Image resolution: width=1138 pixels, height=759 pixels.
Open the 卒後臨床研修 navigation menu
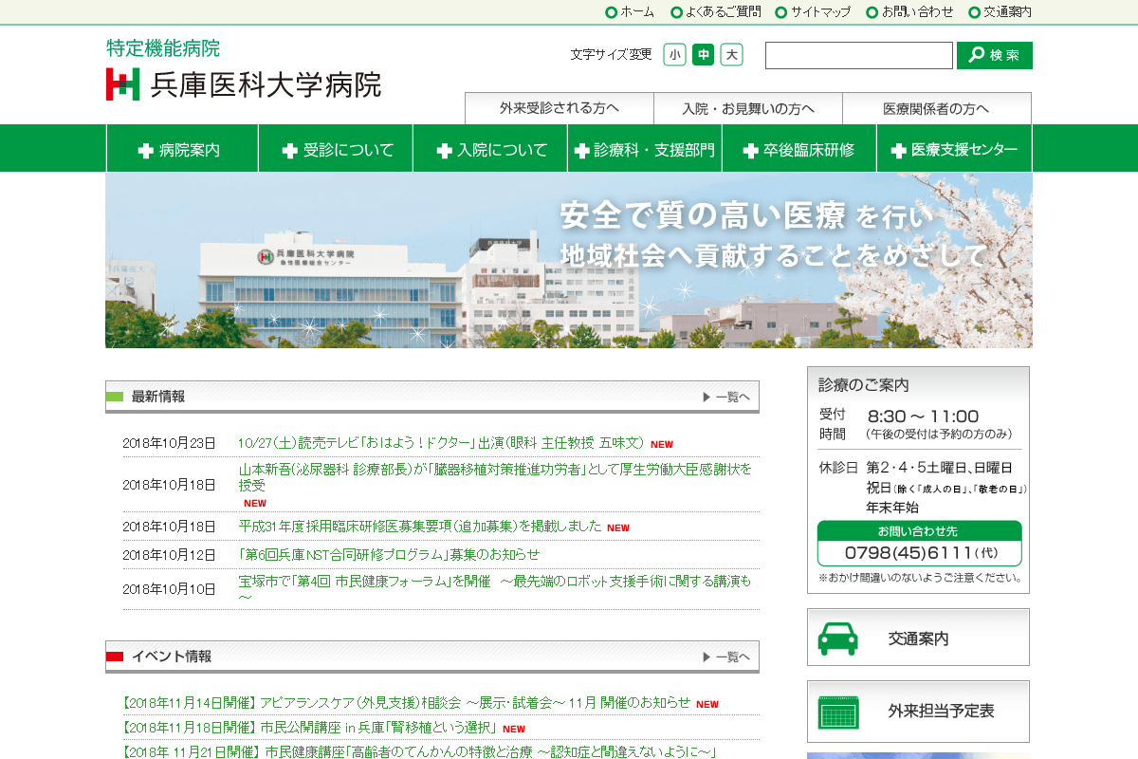point(799,148)
